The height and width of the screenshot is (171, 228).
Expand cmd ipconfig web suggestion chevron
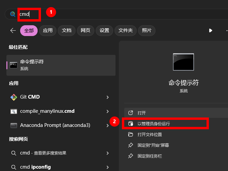click(107, 167)
